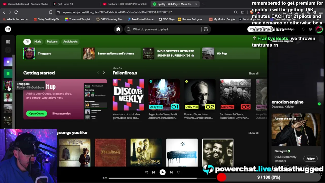Open 'OSRS Shooting Star...' bookmark

click(110, 19)
